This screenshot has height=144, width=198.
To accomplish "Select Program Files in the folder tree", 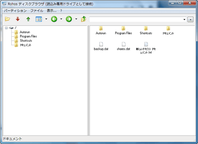I will pyautogui.click(x=28, y=36).
